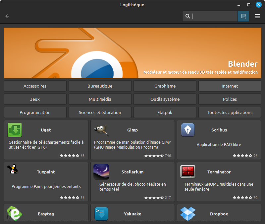This screenshot has width=265, height=224.
Task: Open Sciences et éducation category
Action: point(100,112)
